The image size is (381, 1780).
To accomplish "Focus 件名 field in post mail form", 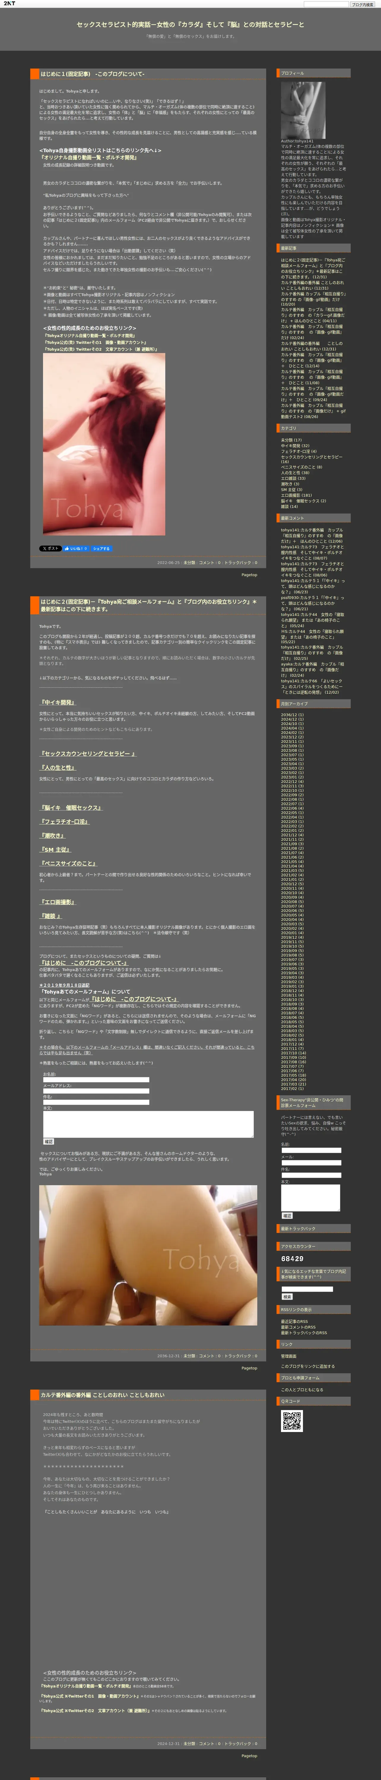I will (96, 1102).
